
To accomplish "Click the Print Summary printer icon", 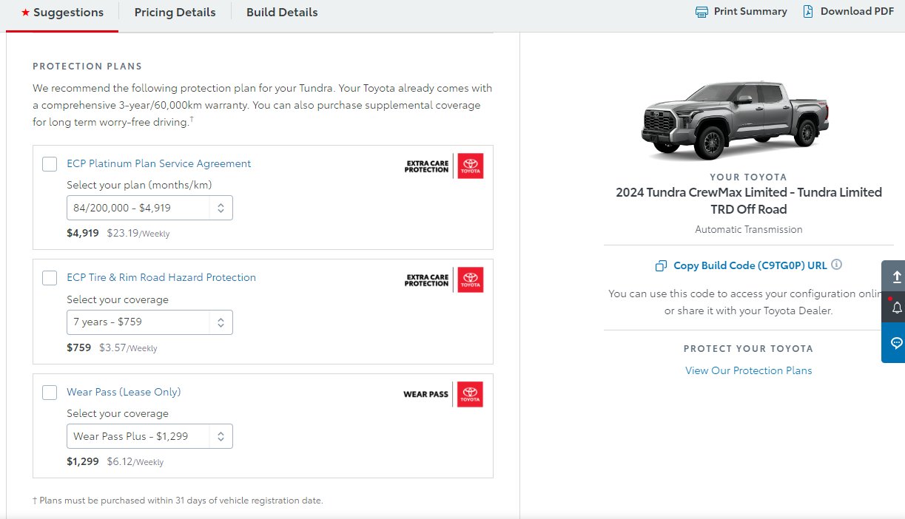I will tap(702, 12).
